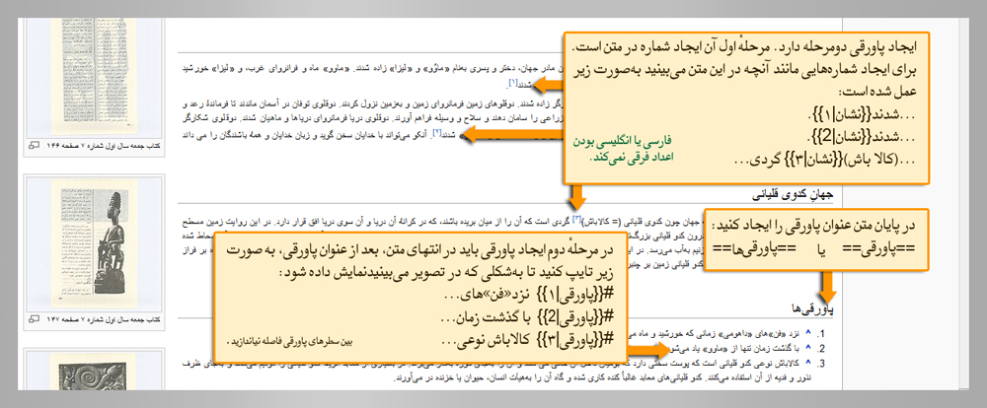Screen dimensions: 987x408
Task: Click the enlarge icon under the page 146 thumbnail
Action: [37, 145]
